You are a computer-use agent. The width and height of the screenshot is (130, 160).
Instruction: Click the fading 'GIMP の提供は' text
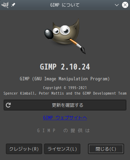pos(63,130)
